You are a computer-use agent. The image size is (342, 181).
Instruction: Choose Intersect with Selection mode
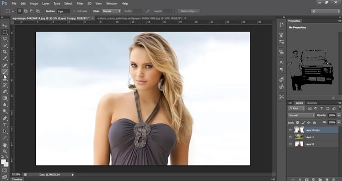pyautogui.click(x=38, y=11)
